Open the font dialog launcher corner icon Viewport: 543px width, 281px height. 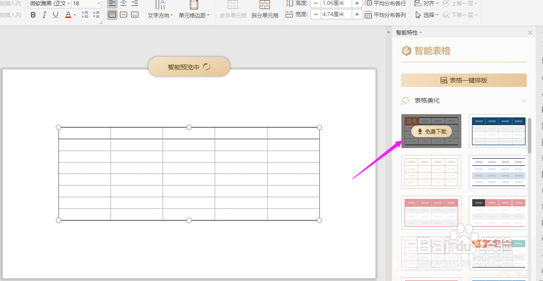point(101,23)
